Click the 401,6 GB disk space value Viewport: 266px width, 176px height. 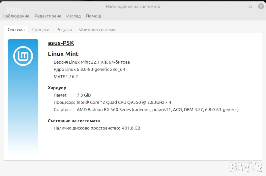(x=131, y=128)
